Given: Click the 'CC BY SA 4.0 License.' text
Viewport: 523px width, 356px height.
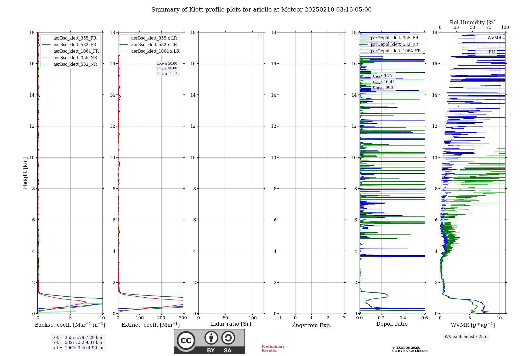Looking at the screenshot, I should (x=410, y=351).
